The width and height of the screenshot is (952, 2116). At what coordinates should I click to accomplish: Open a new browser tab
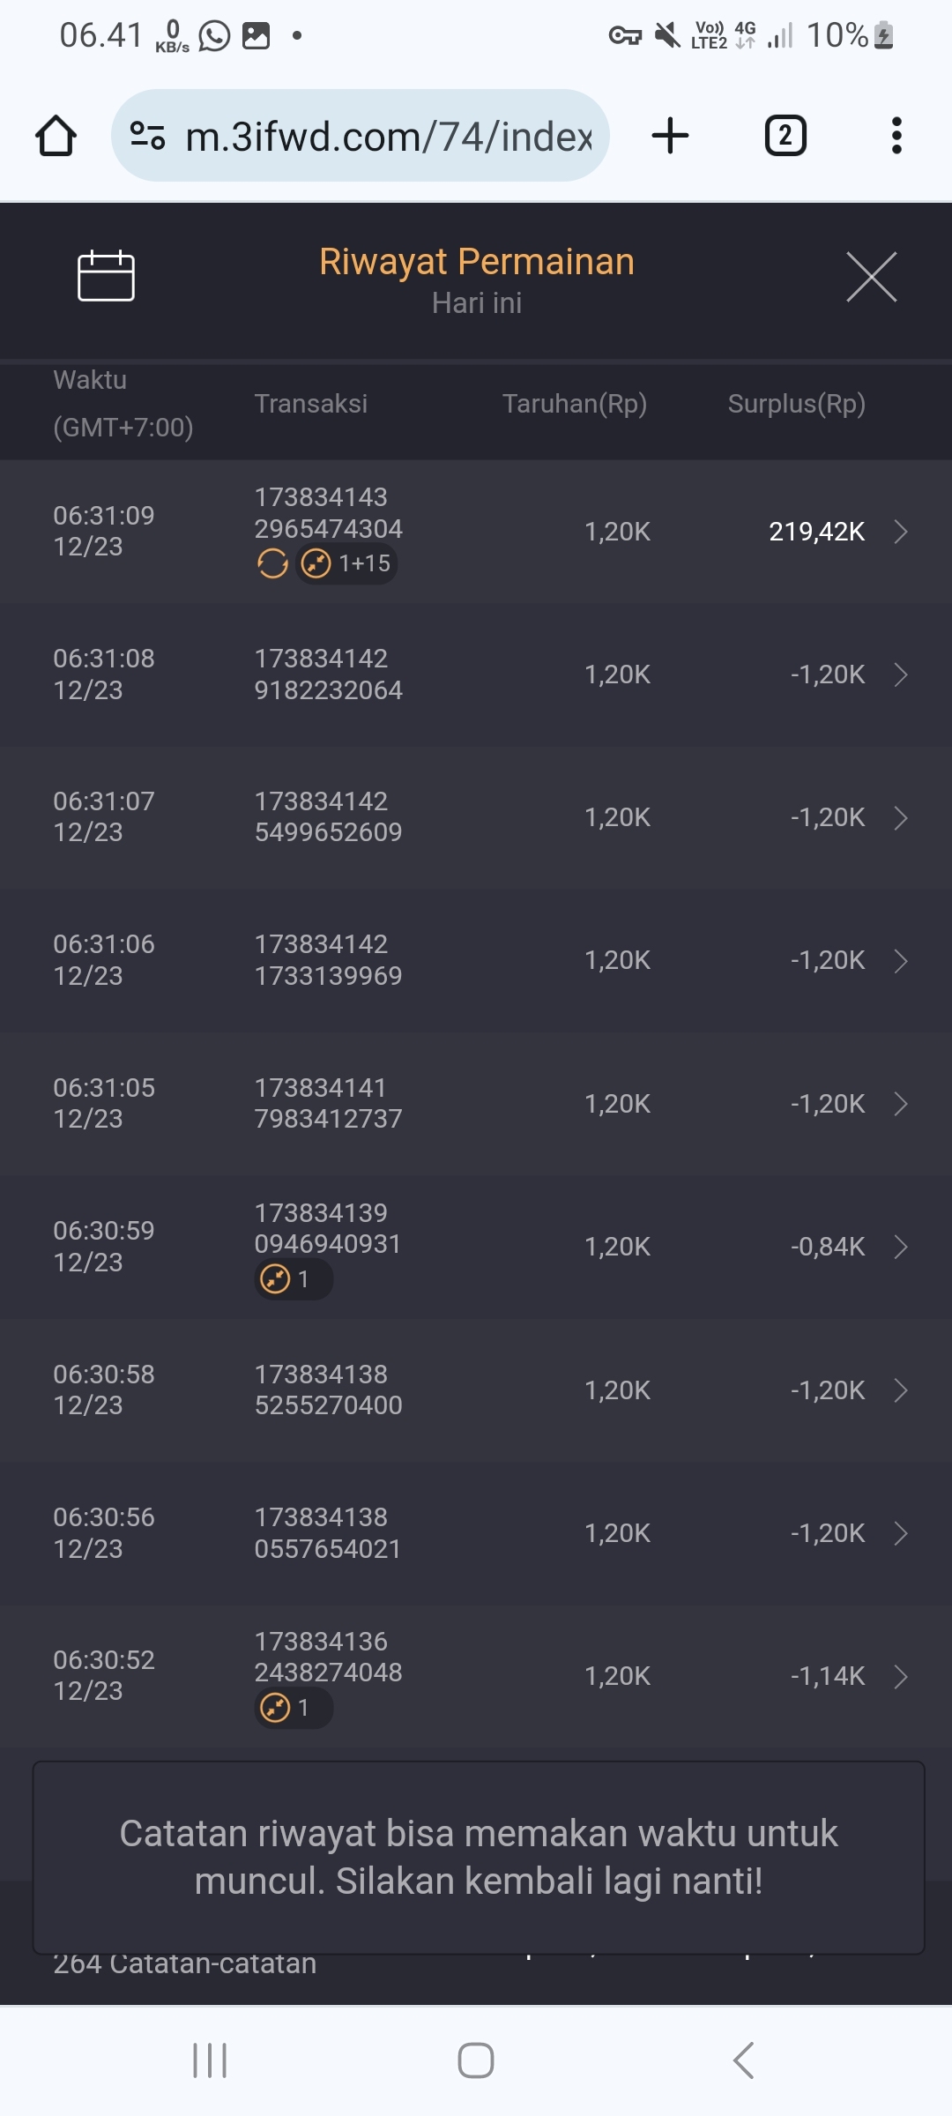point(670,136)
